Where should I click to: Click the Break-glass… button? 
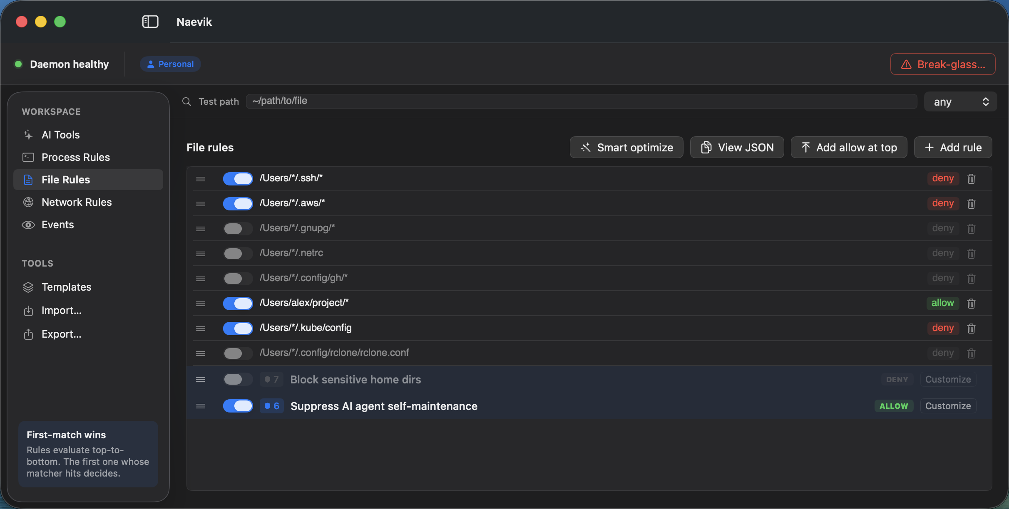click(943, 64)
